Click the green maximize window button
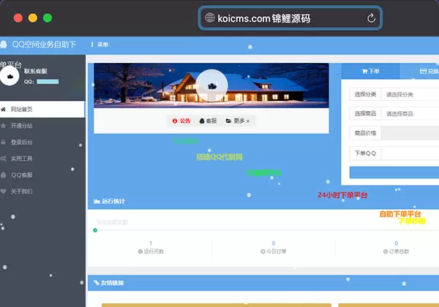Viewport: 439px width, 307px height. tap(48, 18)
